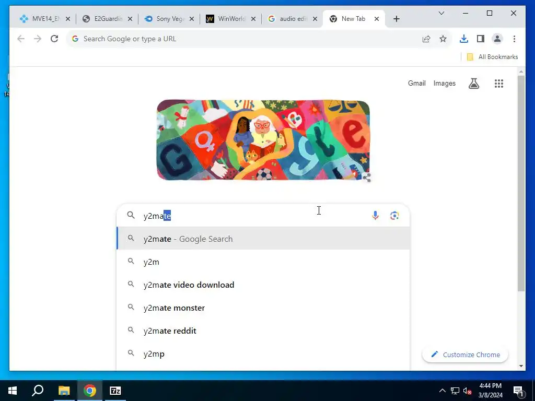Open a new tab with plus button
535x401 pixels.
click(x=396, y=19)
